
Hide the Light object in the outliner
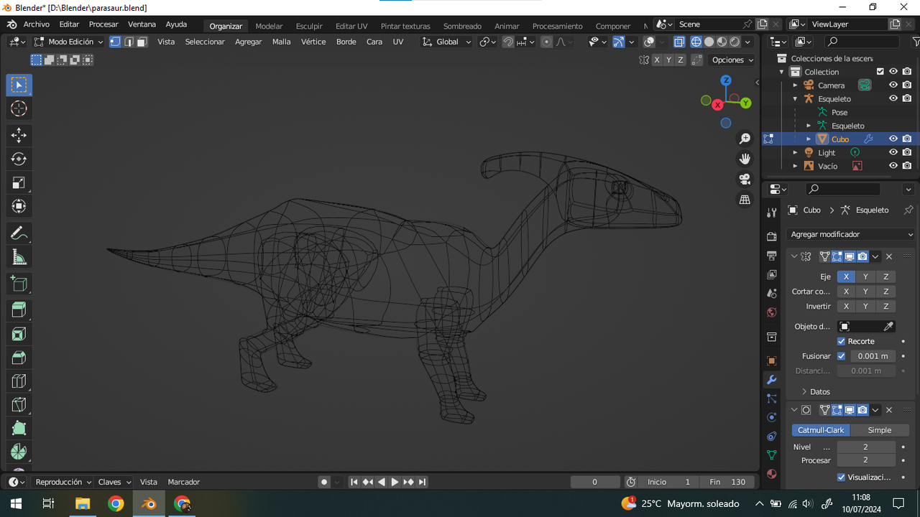(893, 152)
